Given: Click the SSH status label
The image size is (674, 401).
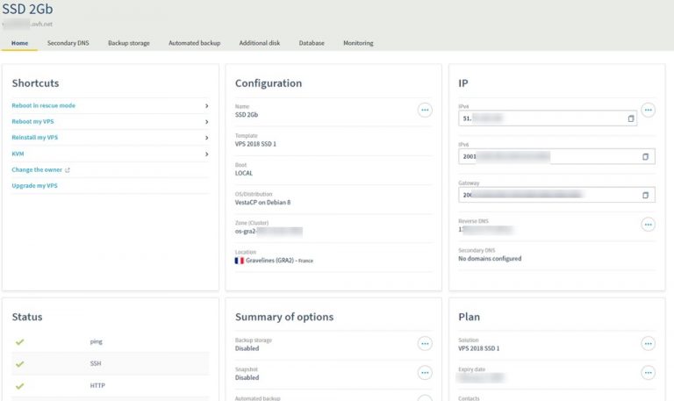Looking at the screenshot, I should (96, 363).
